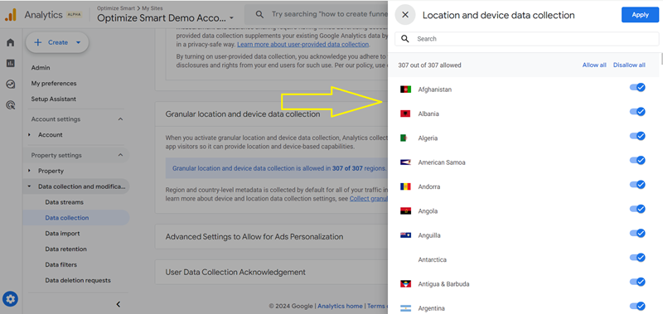Turn off the Antarctica toggle
The height and width of the screenshot is (314, 663).
pos(637,258)
